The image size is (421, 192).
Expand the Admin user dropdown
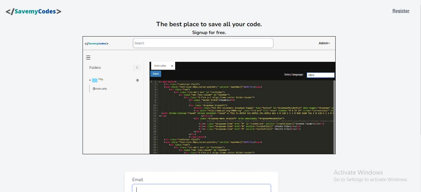click(324, 43)
